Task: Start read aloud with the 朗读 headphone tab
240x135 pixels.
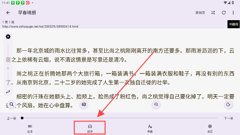Action: (x=90, y=128)
